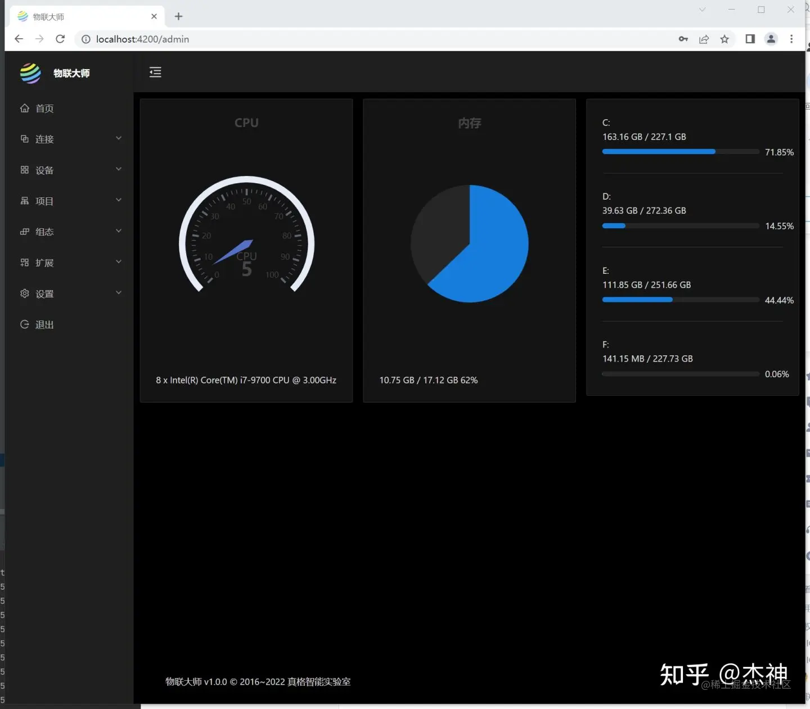The image size is (810, 709).
Task: Switch to the 物联大师 browser tab
Action: (x=87, y=16)
